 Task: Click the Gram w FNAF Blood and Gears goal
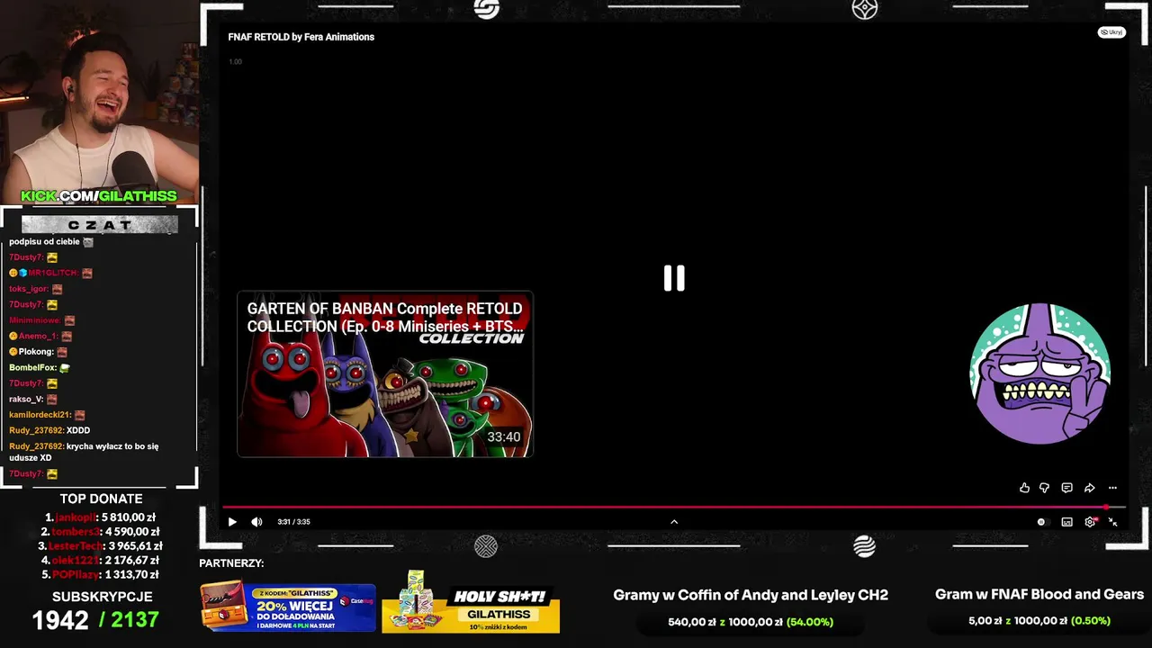pos(1039,594)
